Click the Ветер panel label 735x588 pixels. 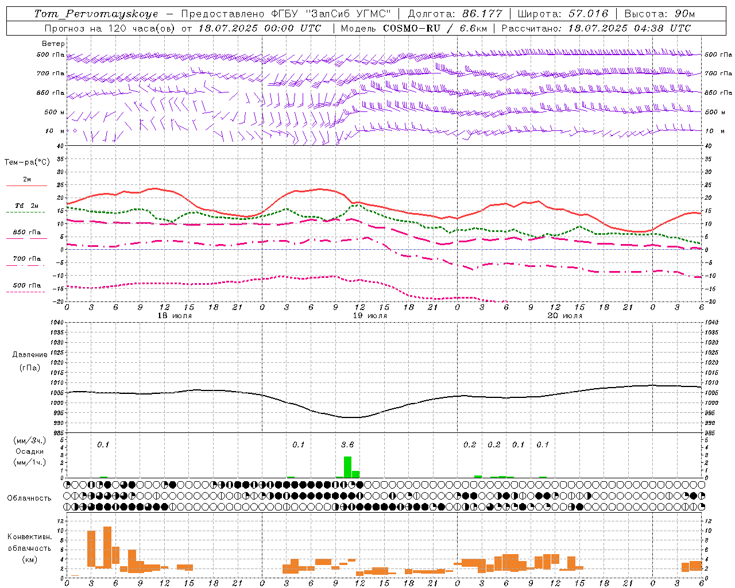[53, 44]
